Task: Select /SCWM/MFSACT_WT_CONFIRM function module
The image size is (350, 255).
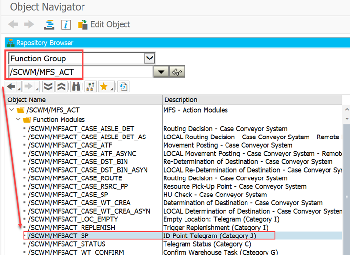Action: point(76,252)
